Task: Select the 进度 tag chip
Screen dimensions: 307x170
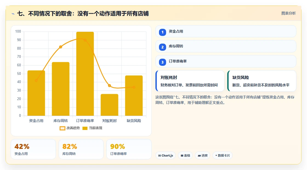Action: [203, 155]
